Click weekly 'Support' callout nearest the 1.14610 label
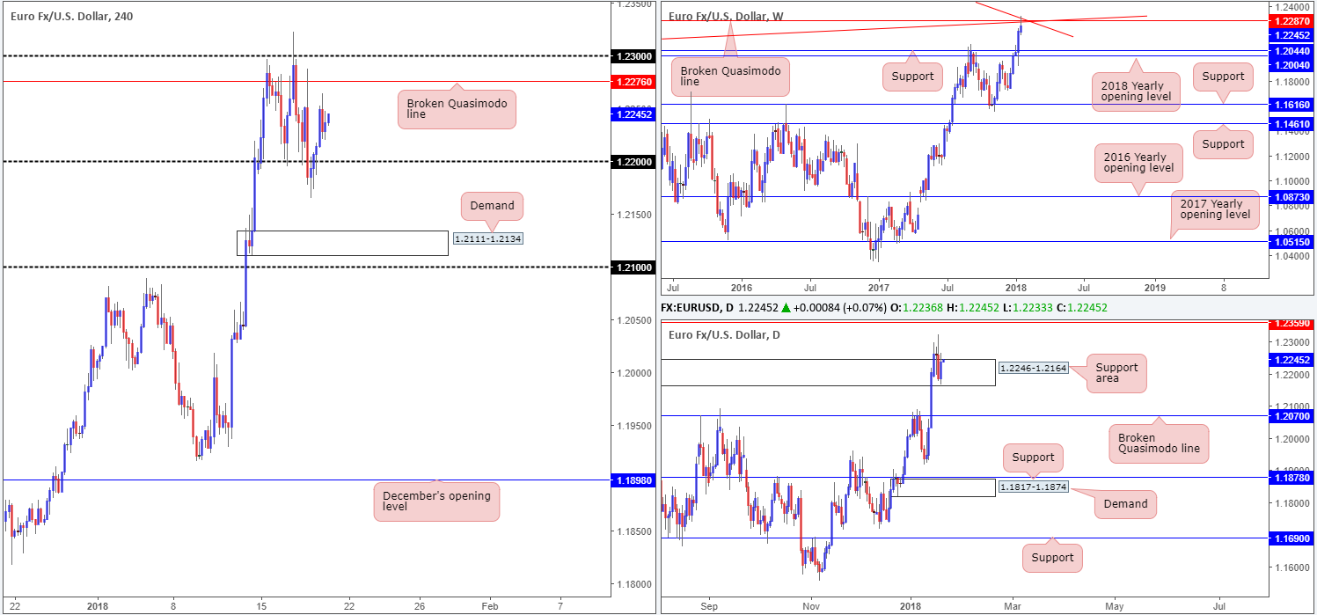This screenshot has width=1317, height=615. 1223,144
